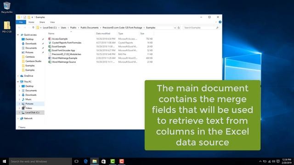Expand the OneDrive tree node
The image size is (294, 165).
18,76
